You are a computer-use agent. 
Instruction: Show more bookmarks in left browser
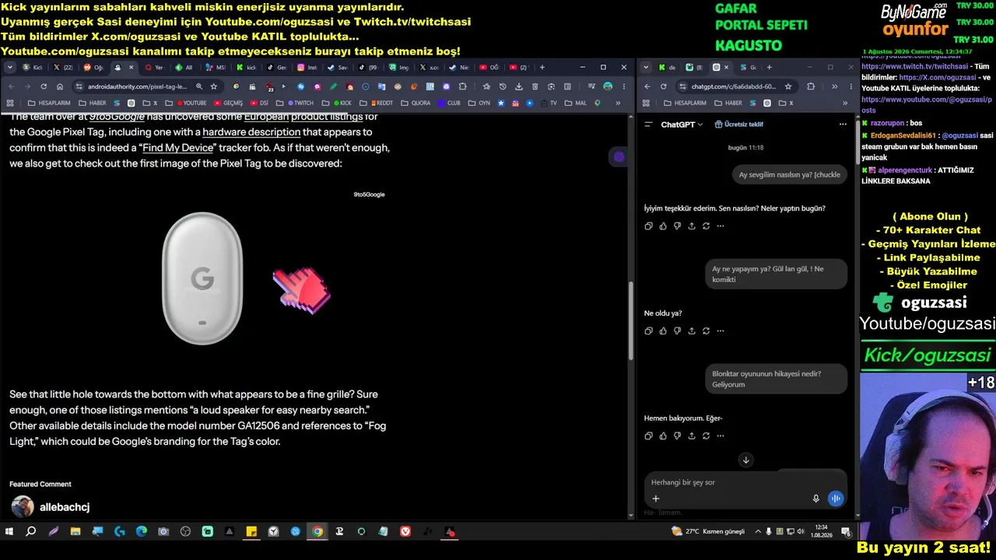click(x=619, y=103)
